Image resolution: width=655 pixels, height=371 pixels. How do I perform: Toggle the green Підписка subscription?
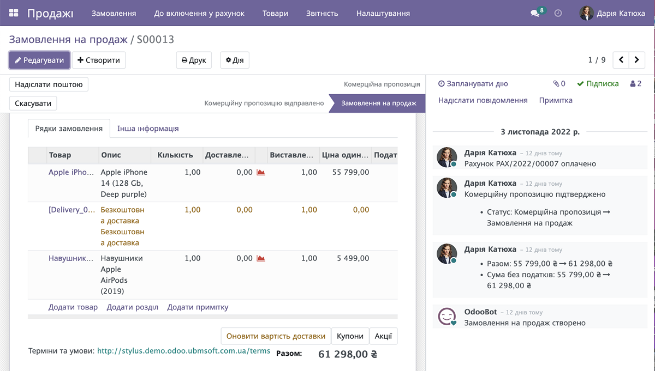pyautogui.click(x=596, y=83)
